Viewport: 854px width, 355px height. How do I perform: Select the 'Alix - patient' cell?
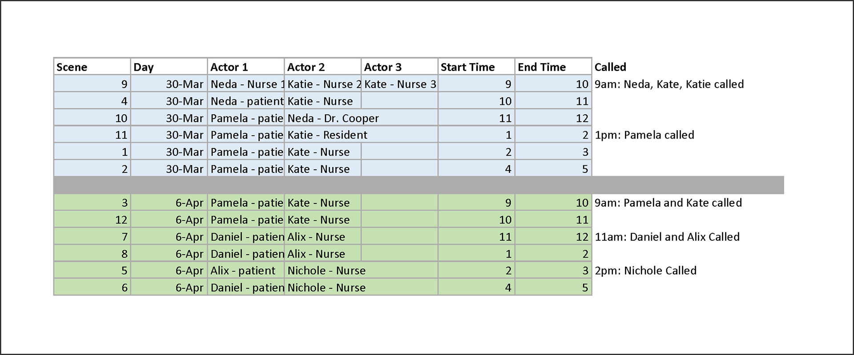(x=243, y=271)
